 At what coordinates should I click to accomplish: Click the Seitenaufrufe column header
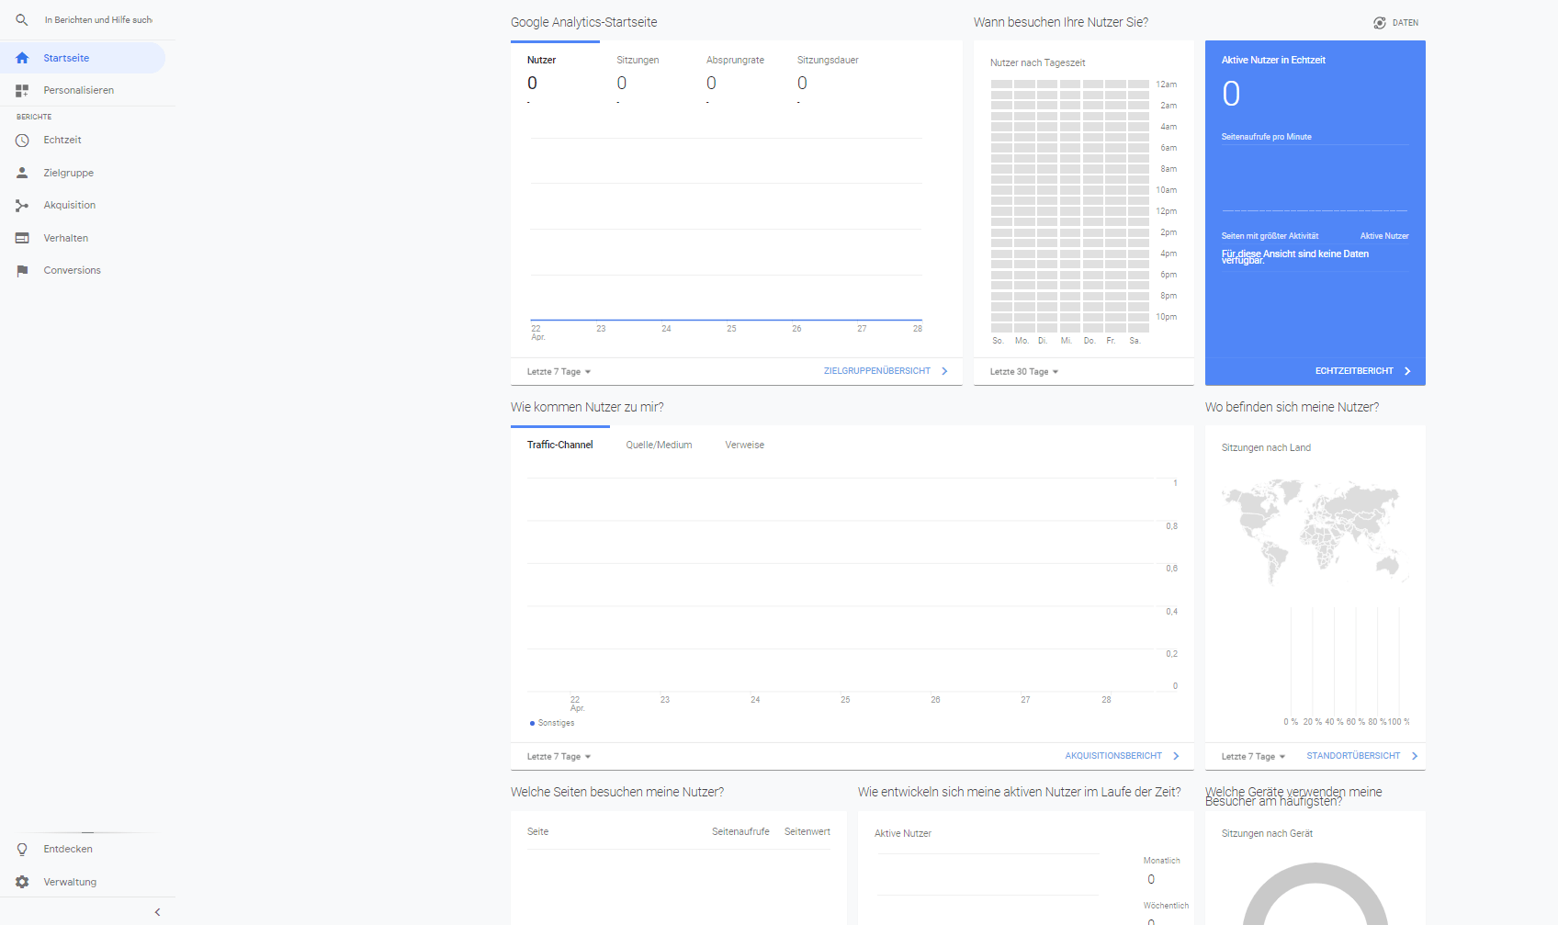point(740,832)
